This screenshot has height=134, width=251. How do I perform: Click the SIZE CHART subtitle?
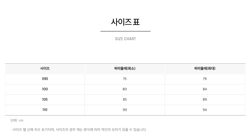[126, 39]
